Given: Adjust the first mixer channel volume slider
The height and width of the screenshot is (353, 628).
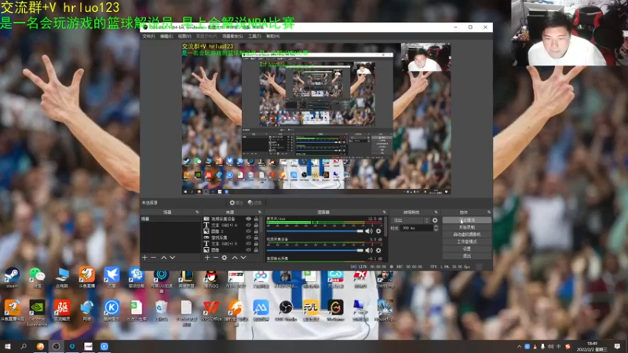Looking at the screenshot, I should [x=315, y=231].
